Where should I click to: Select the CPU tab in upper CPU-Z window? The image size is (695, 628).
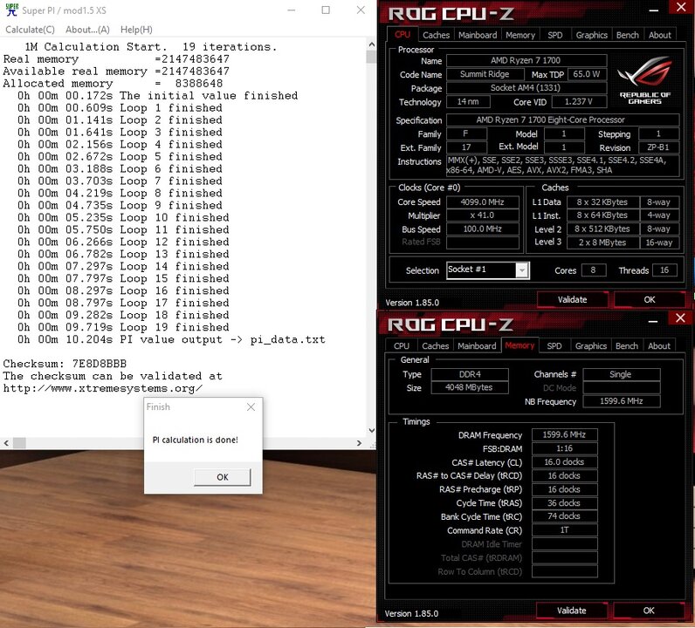tap(403, 34)
